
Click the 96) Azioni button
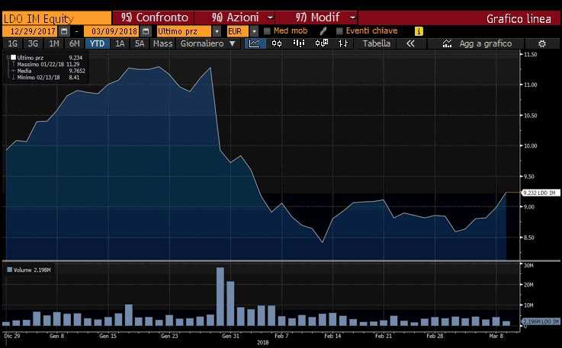[235, 18]
